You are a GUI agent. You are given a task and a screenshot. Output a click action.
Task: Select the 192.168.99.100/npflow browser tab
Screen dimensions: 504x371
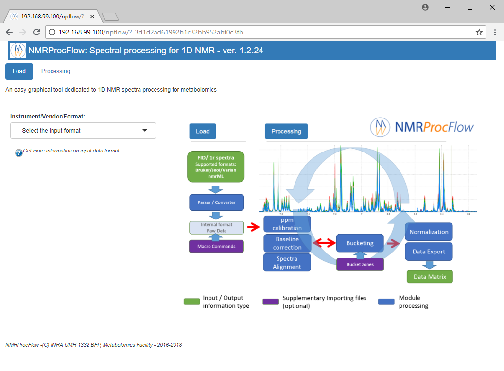[53, 17]
